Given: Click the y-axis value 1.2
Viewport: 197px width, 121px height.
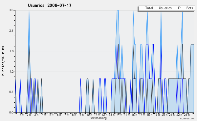Looking at the screenshot, I should pyautogui.click(x=11, y=72).
